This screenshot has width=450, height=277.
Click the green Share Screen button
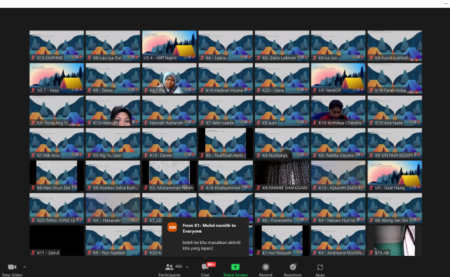click(x=235, y=267)
